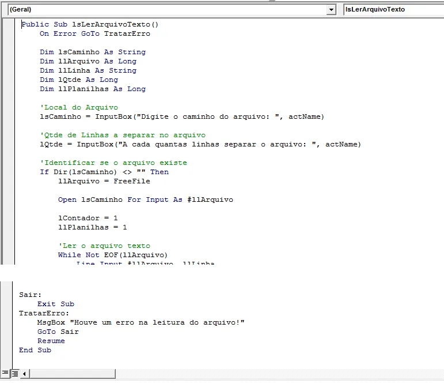Click the line 'Open lsCaminho For Input As #llArquivo'
Image resolution: width=444 pixels, height=384 pixels.
(x=146, y=199)
